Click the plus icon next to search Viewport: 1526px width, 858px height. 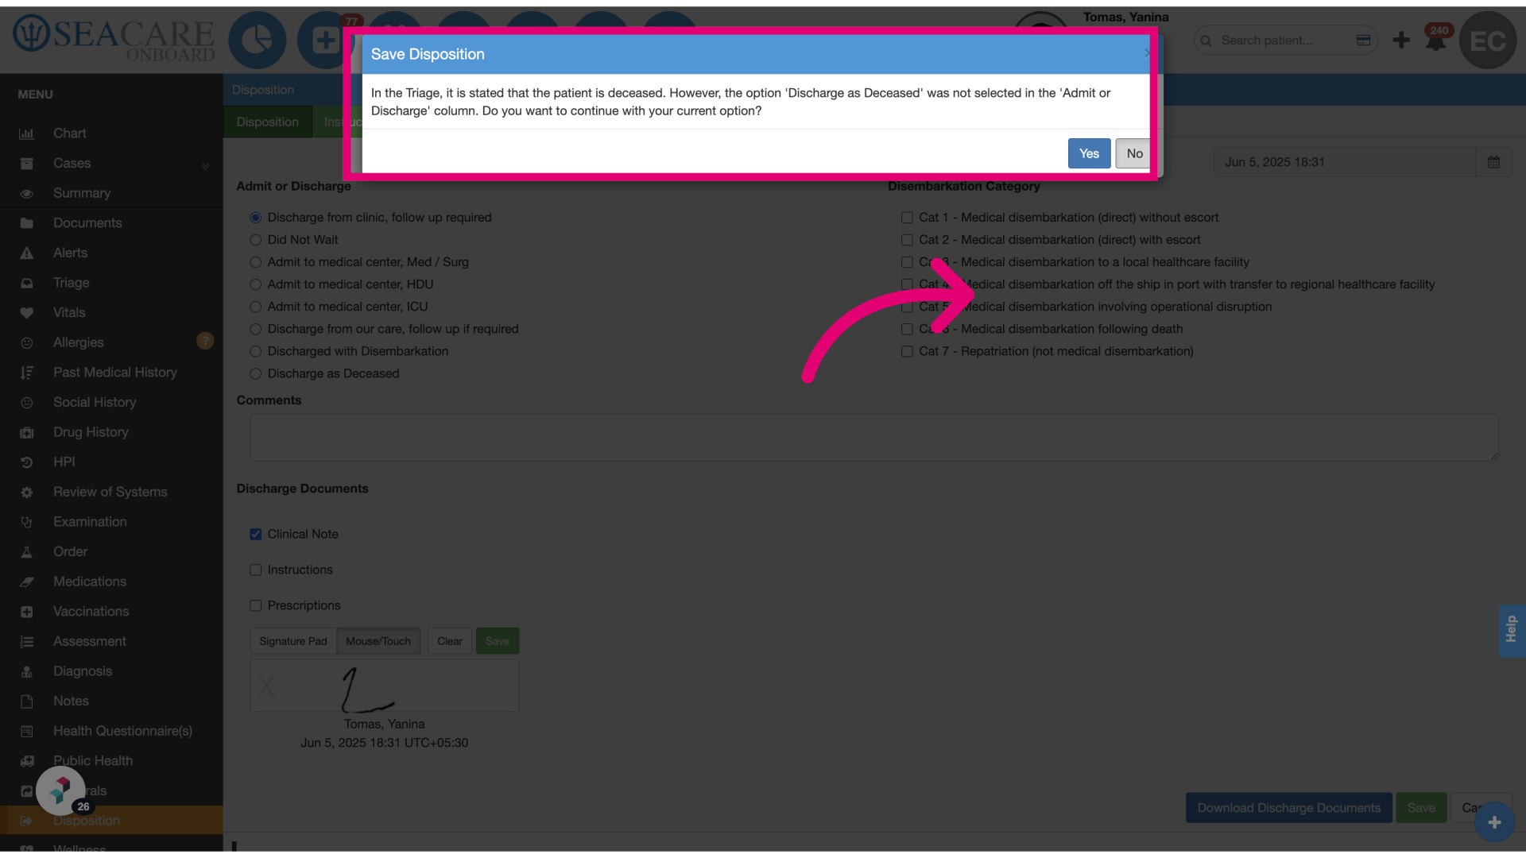tap(1401, 40)
